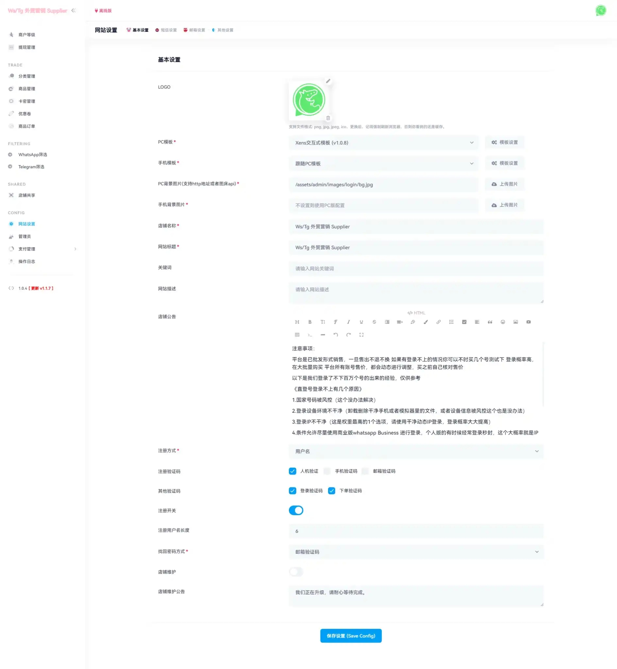
Task: Expand the 支付管理 sidebar submenu
Action: coord(42,249)
